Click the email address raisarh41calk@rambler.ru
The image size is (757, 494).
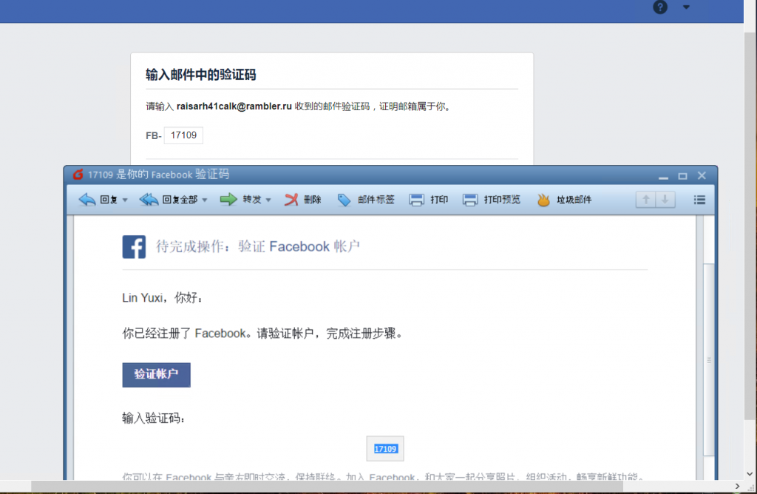(234, 106)
